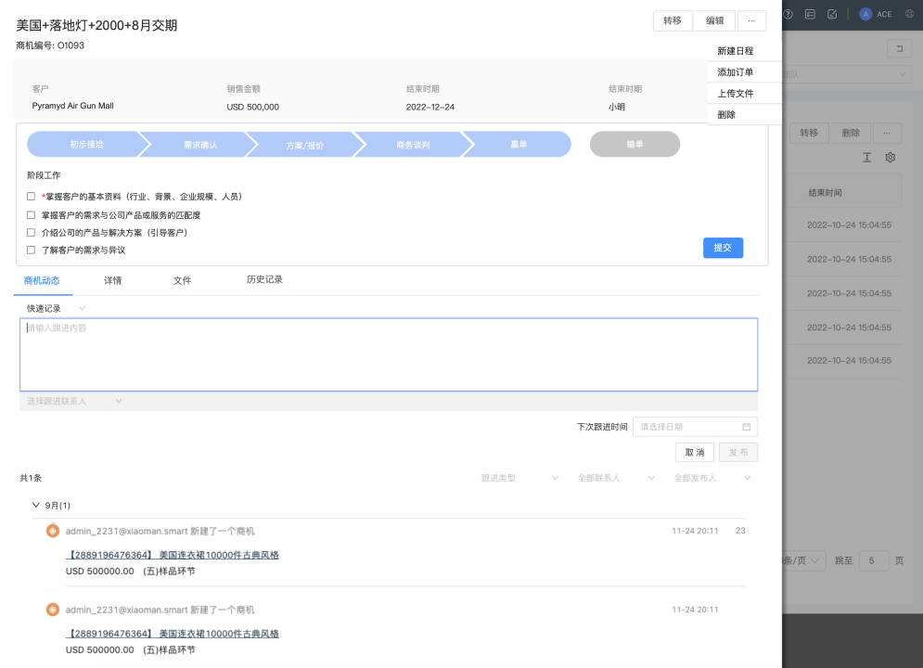This screenshot has height=668, width=923.
Task: Click the compose note icon in header
Action: point(832,14)
